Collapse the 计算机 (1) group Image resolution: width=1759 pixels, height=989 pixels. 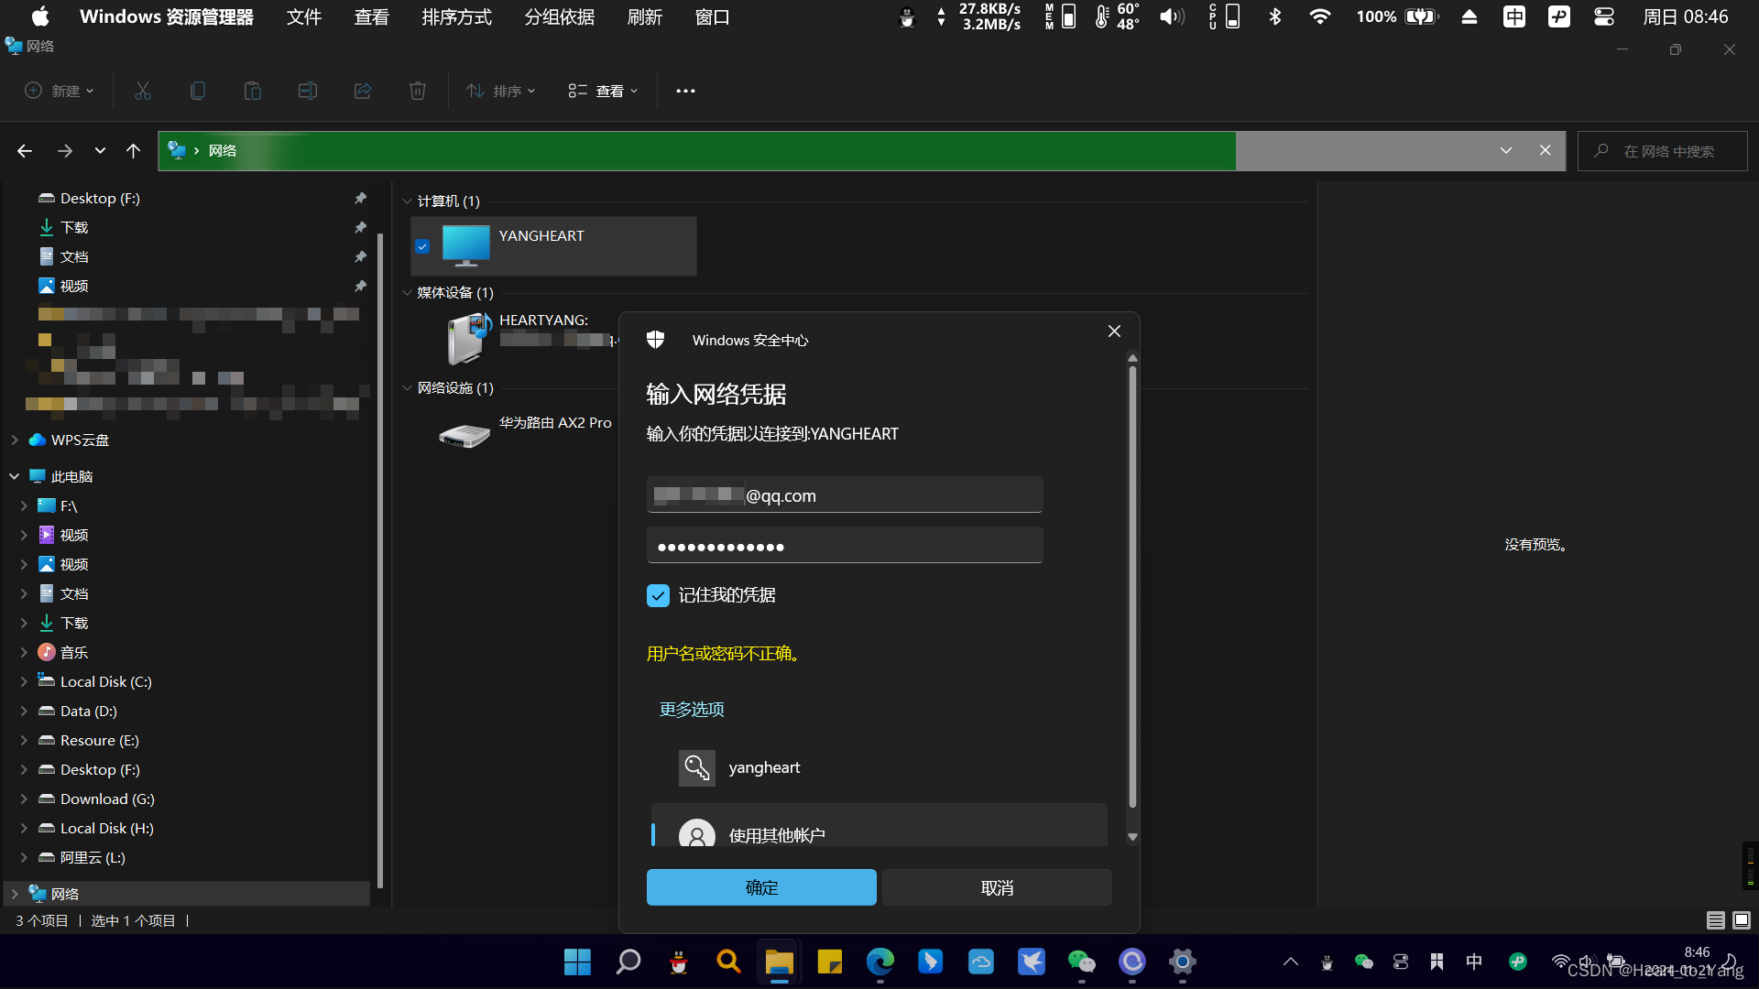coord(407,201)
